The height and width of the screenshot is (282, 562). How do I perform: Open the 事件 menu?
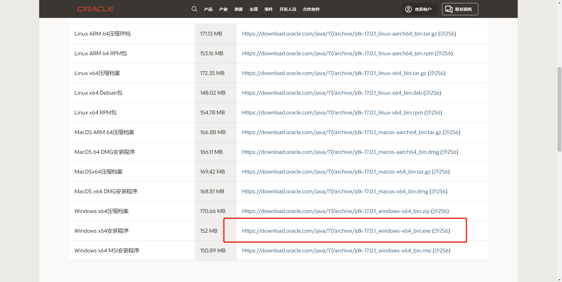269,9
